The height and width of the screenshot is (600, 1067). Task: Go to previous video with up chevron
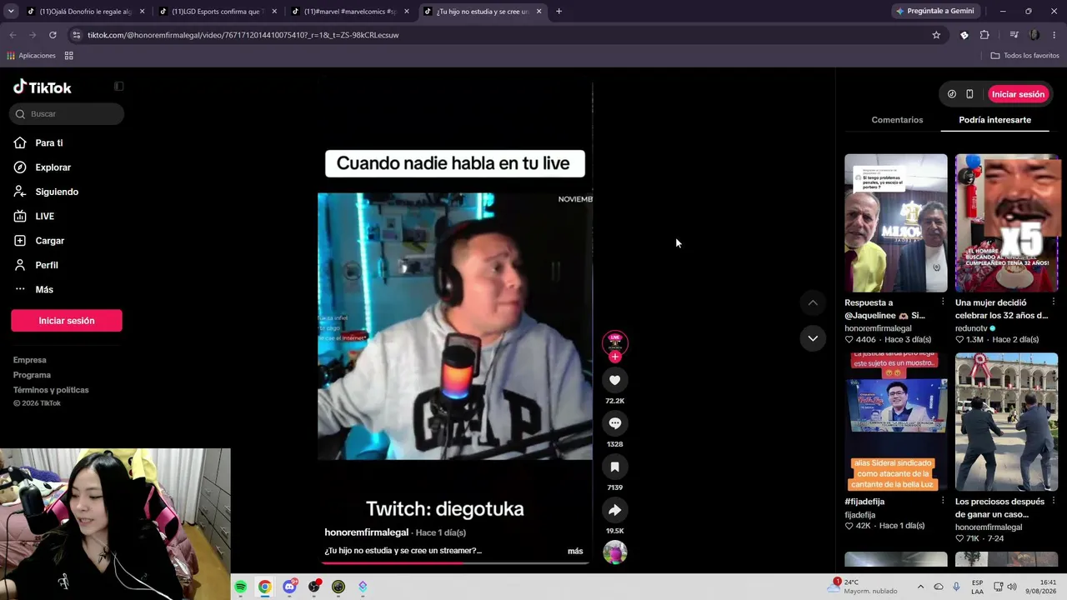(813, 302)
